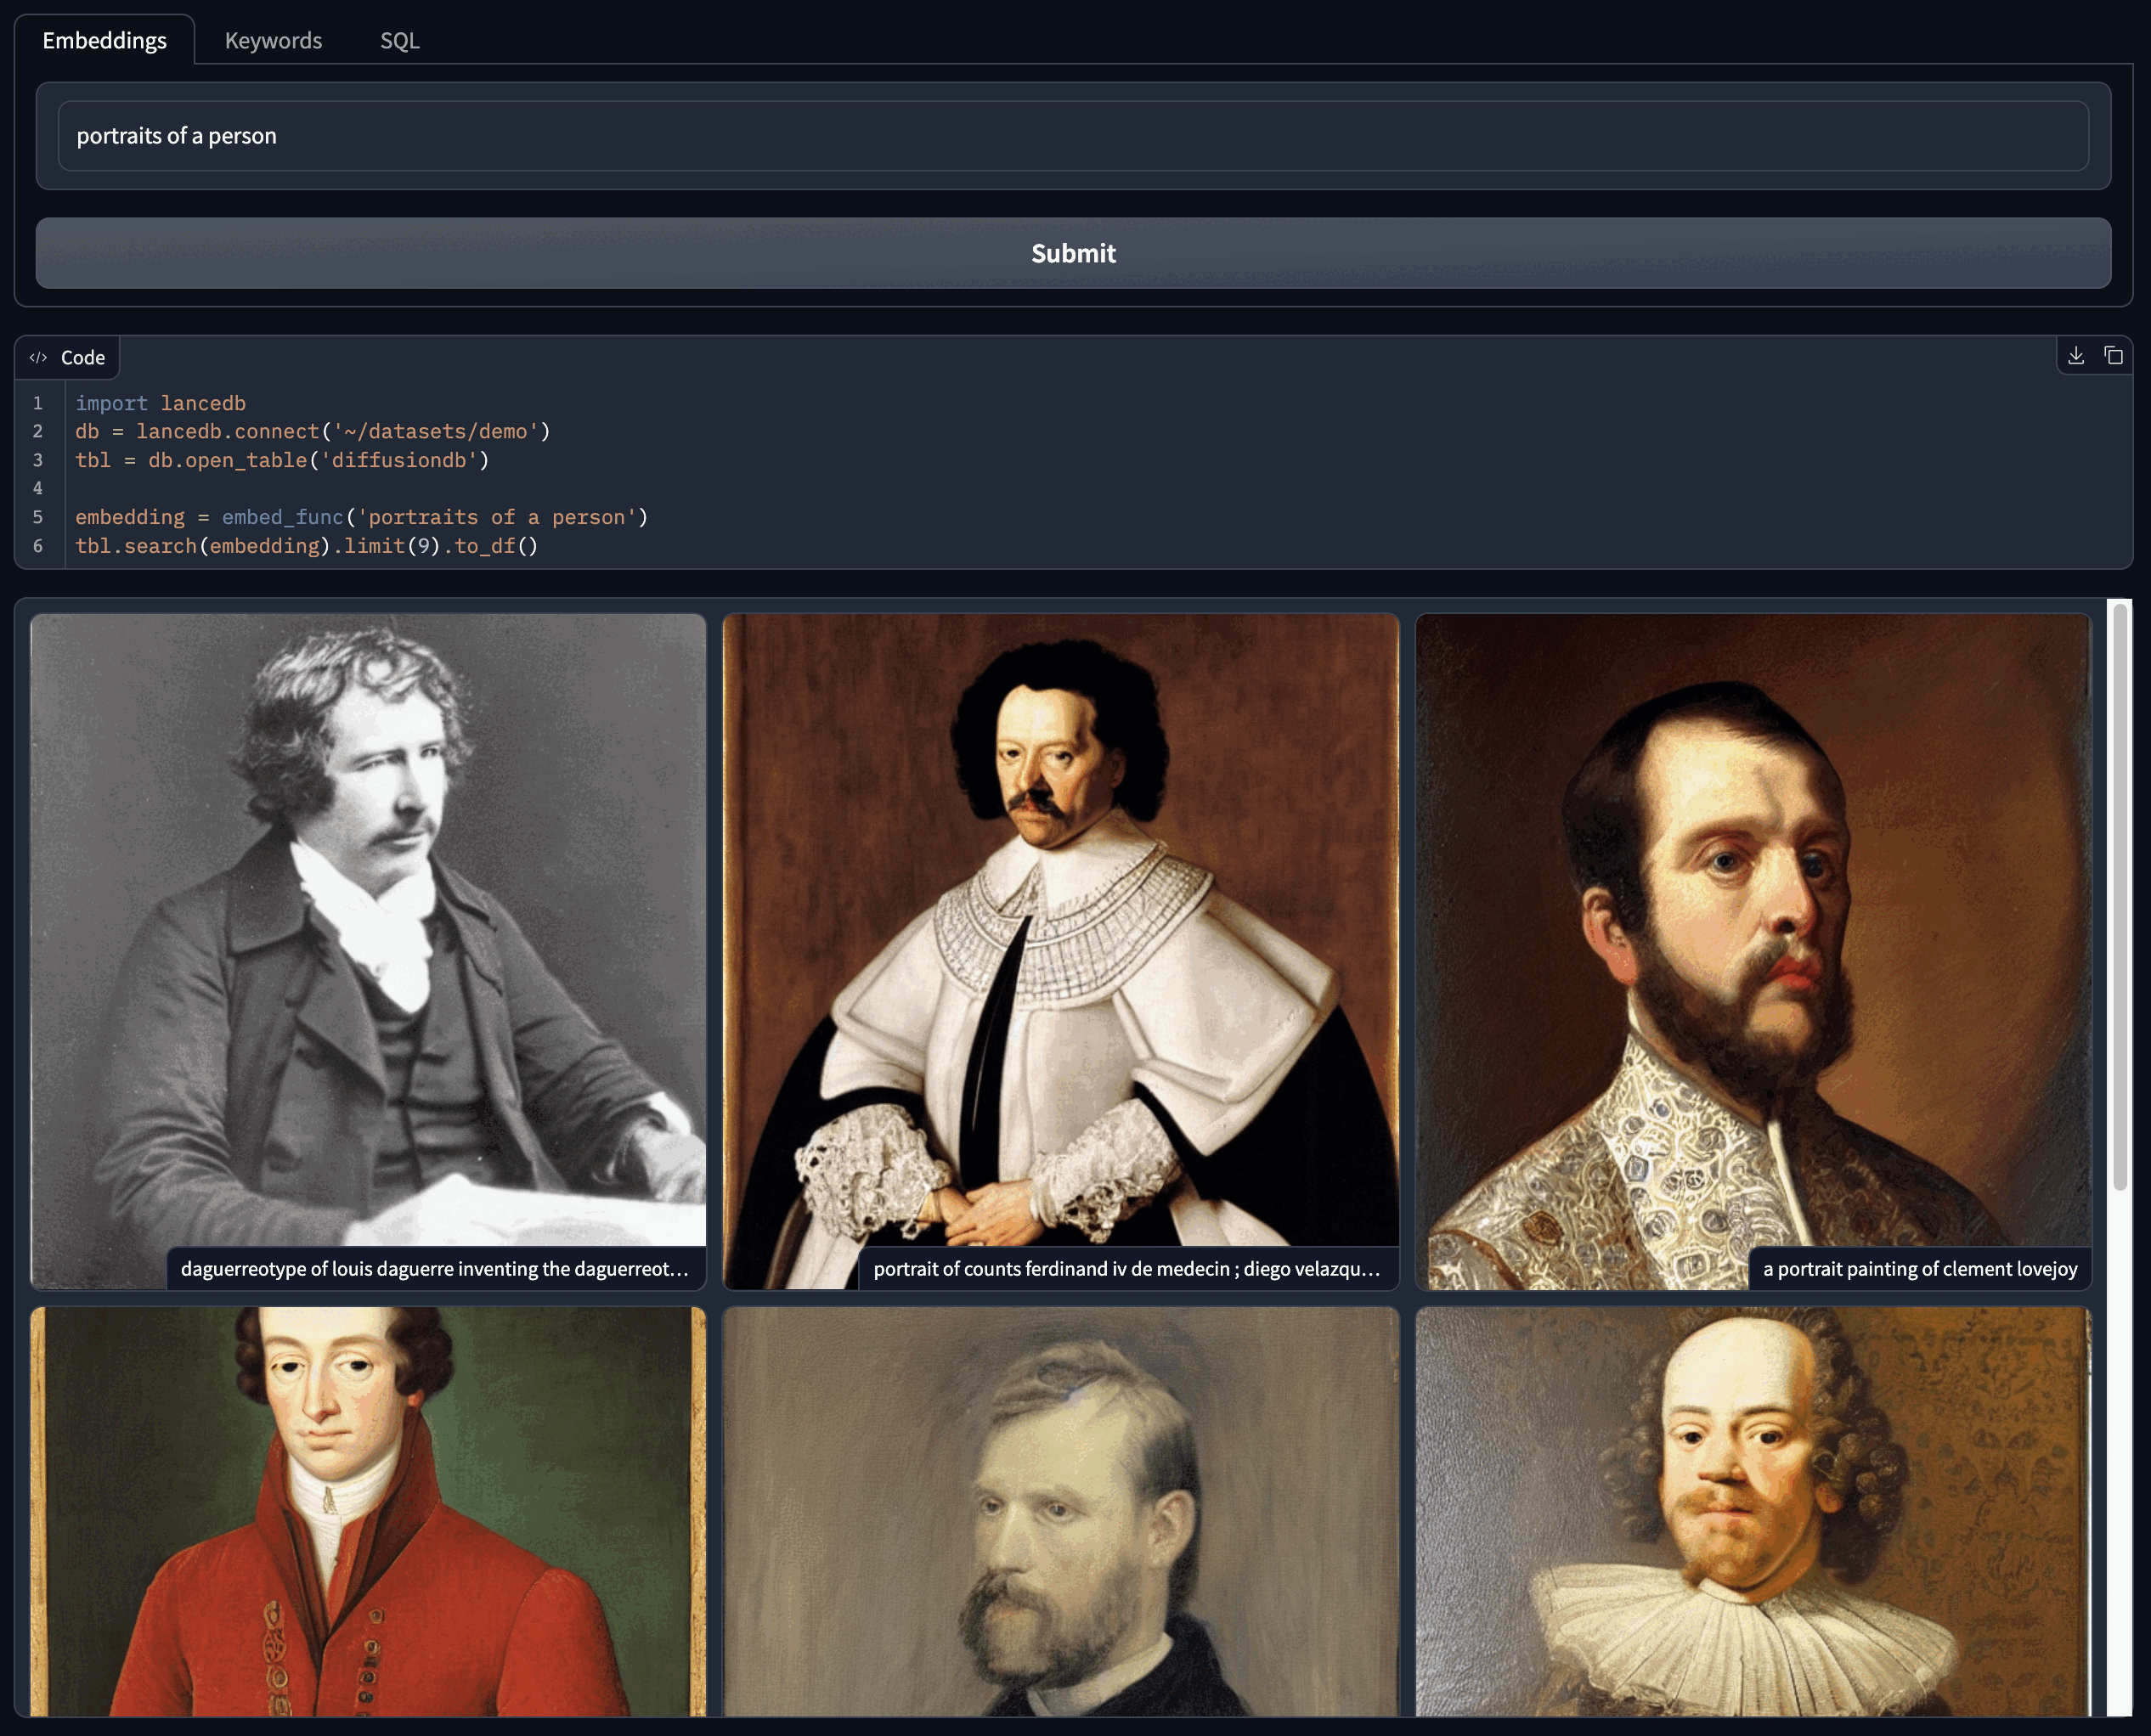The width and height of the screenshot is (2151, 1736).
Task: Copy the code snippet to clipboard
Action: (2112, 355)
